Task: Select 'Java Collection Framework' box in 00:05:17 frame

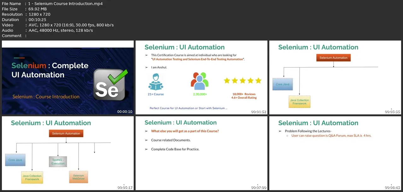Action: click(32, 178)
